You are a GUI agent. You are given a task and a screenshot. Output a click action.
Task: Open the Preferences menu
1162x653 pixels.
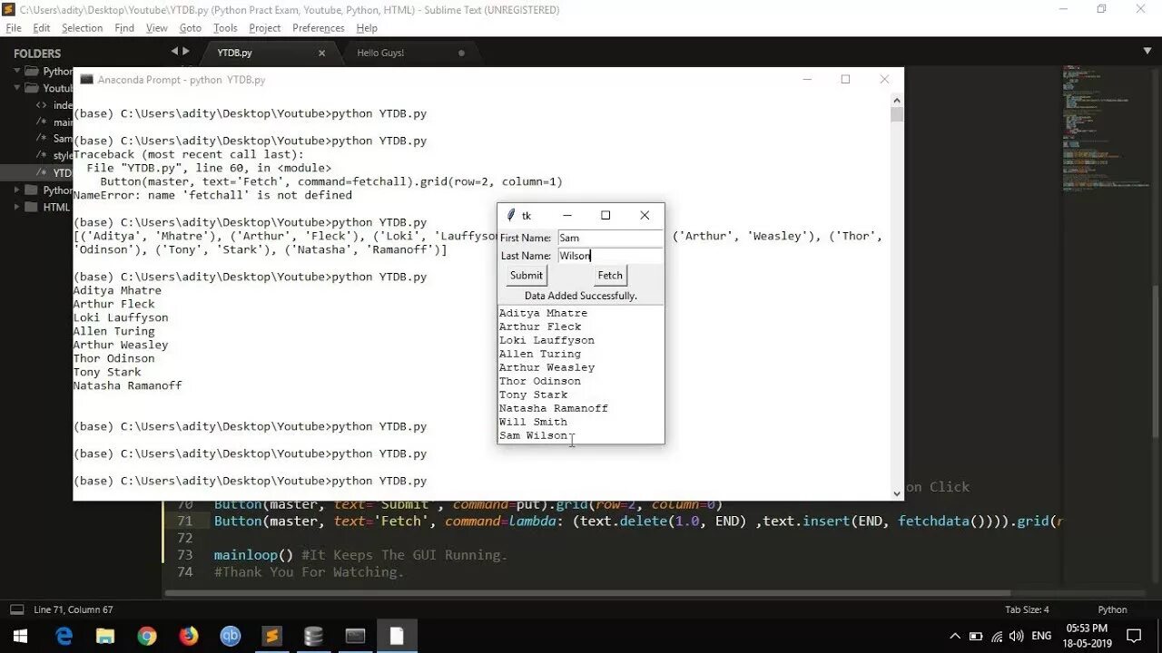pyautogui.click(x=318, y=28)
